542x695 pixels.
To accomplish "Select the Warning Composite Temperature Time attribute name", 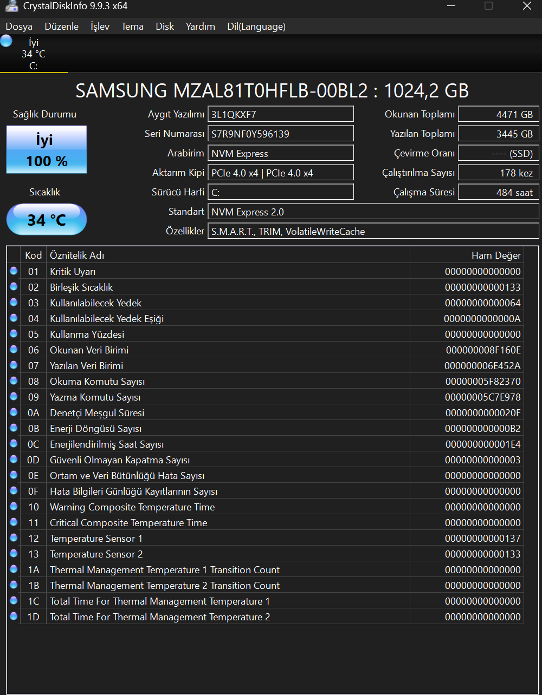I will (132, 507).
